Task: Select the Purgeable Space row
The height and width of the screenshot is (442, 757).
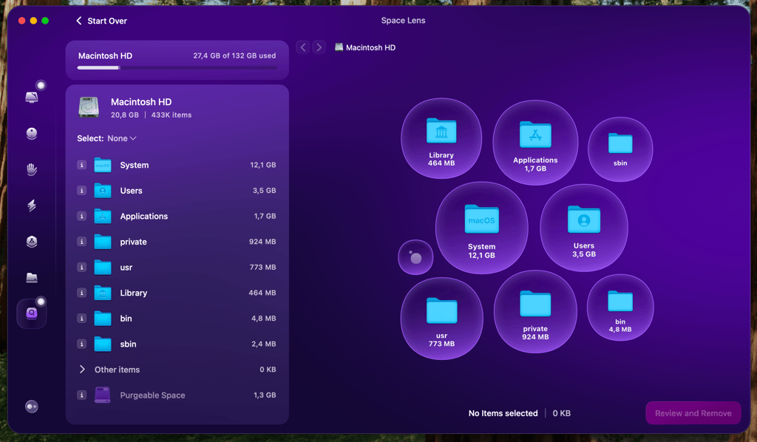Action: [177, 395]
